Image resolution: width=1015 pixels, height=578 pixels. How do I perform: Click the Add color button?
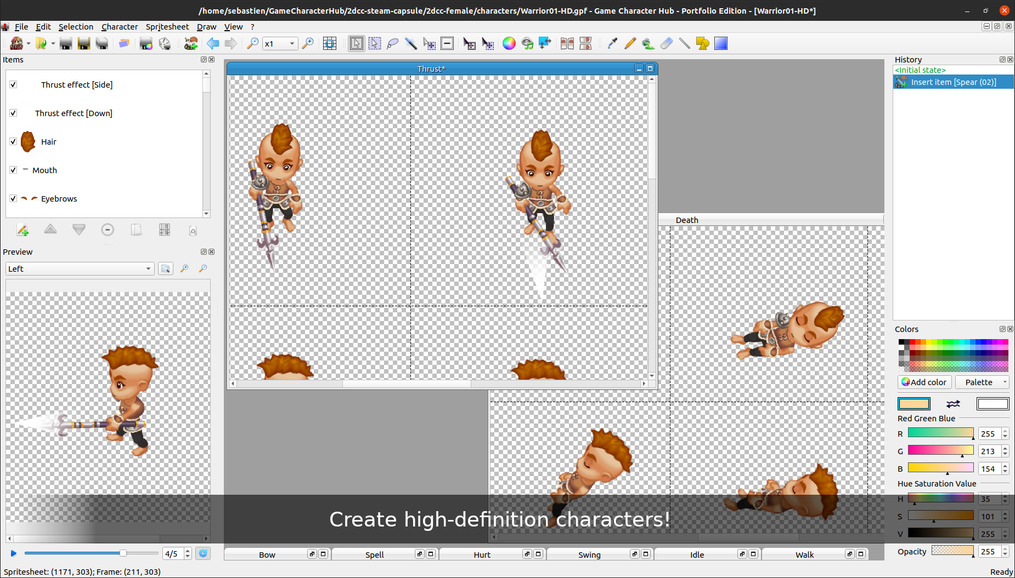click(924, 382)
